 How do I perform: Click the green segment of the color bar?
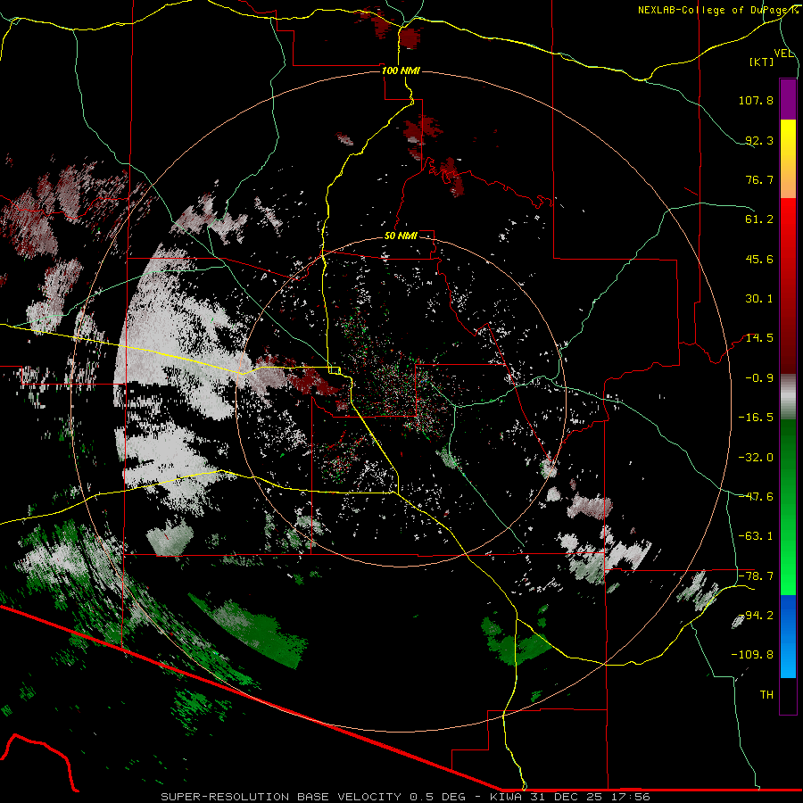(x=788, y=507)
